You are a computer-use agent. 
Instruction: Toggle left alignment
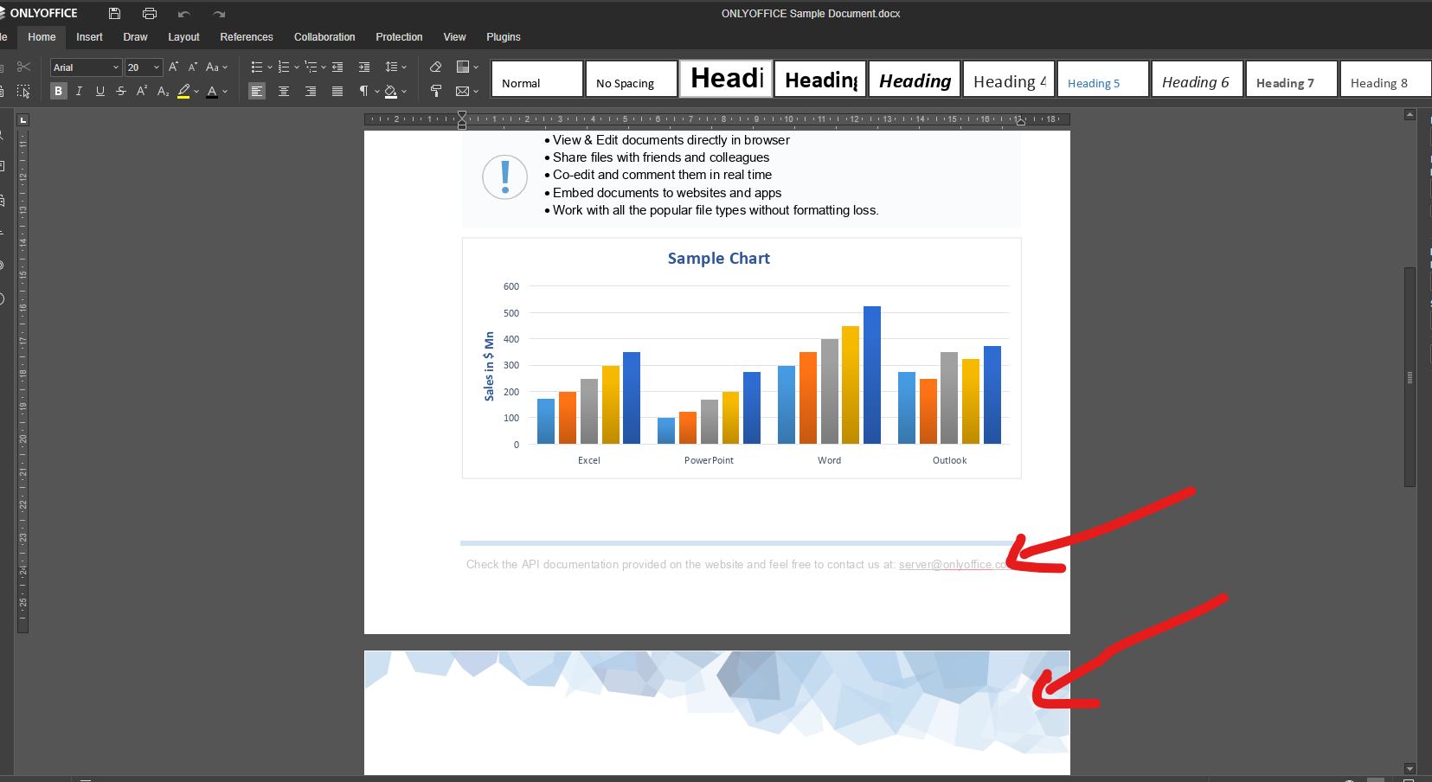click(x=257, y=91)
